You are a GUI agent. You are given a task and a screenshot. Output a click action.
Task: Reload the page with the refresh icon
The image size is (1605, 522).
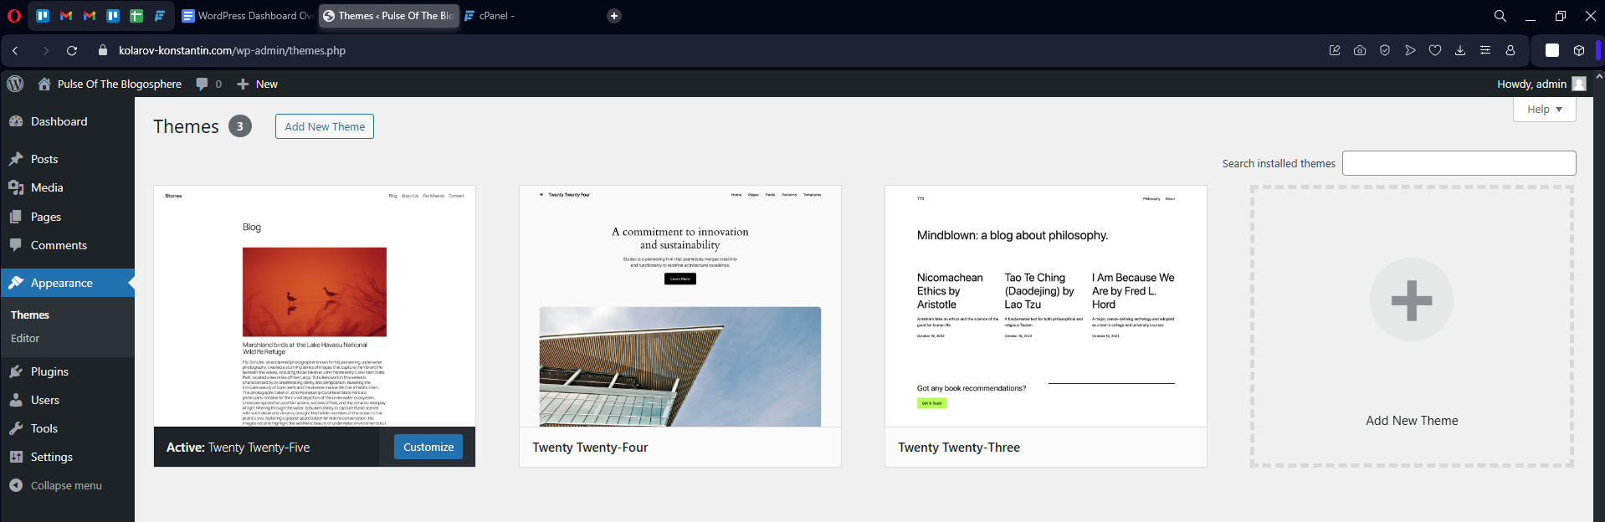tap(72, 50)
